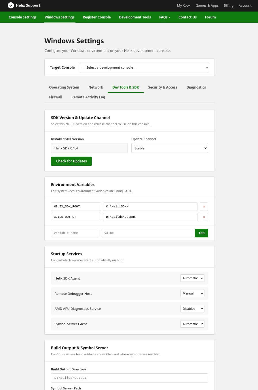The width and height of the screenshot is (258, 390).
Task: Click the Check for Updates button
Action: click(x=71, y=161)
